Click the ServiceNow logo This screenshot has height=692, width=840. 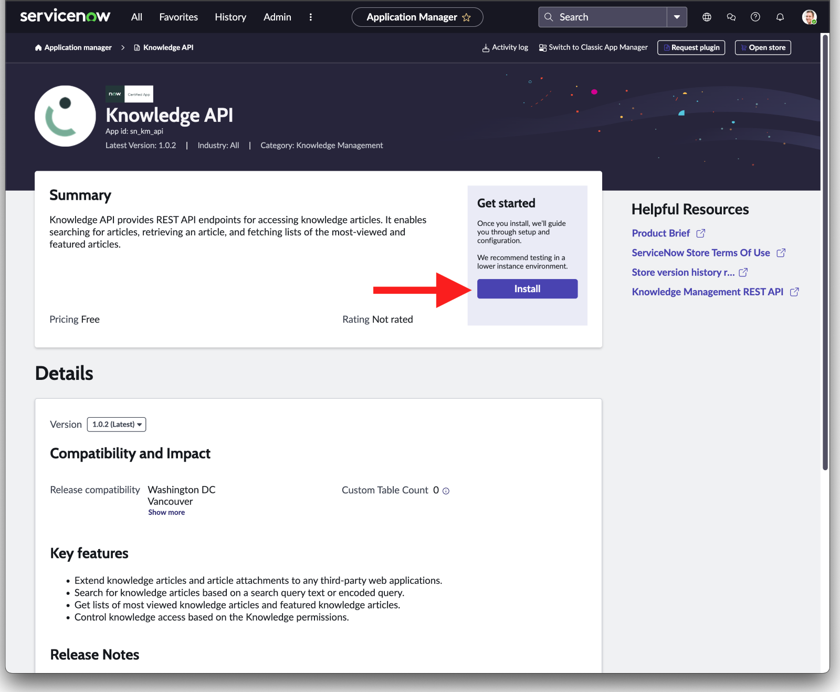65,16
